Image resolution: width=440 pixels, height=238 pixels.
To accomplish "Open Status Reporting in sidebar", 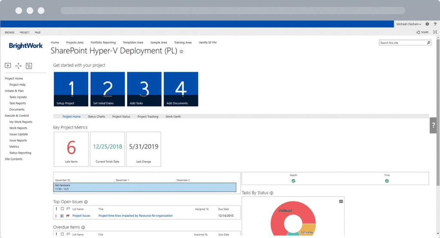I will 20,153.
